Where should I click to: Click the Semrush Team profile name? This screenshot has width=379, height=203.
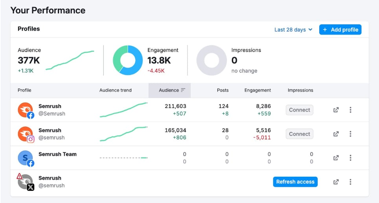pyautogui.click(x=57, y=154)
